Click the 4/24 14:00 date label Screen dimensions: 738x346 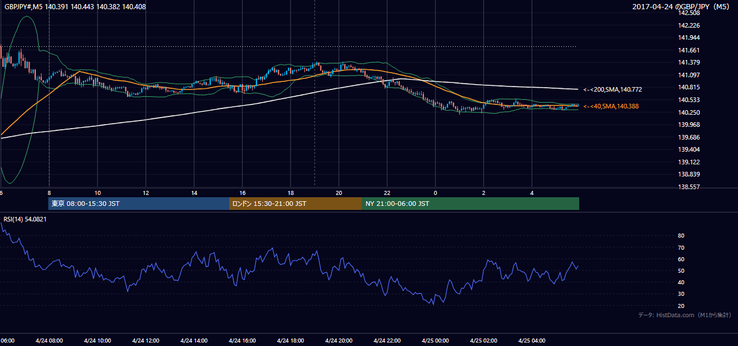pyautogui.click(x=194, y=340)
